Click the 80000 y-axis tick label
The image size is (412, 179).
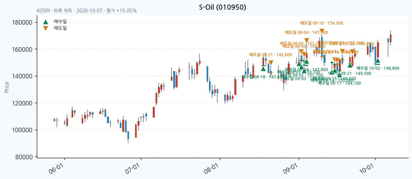pos(24,157)
